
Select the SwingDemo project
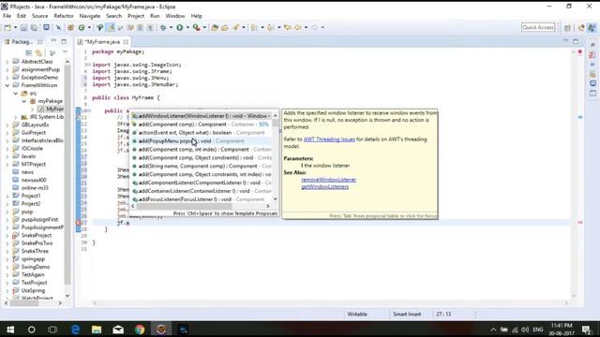[36, 267]
